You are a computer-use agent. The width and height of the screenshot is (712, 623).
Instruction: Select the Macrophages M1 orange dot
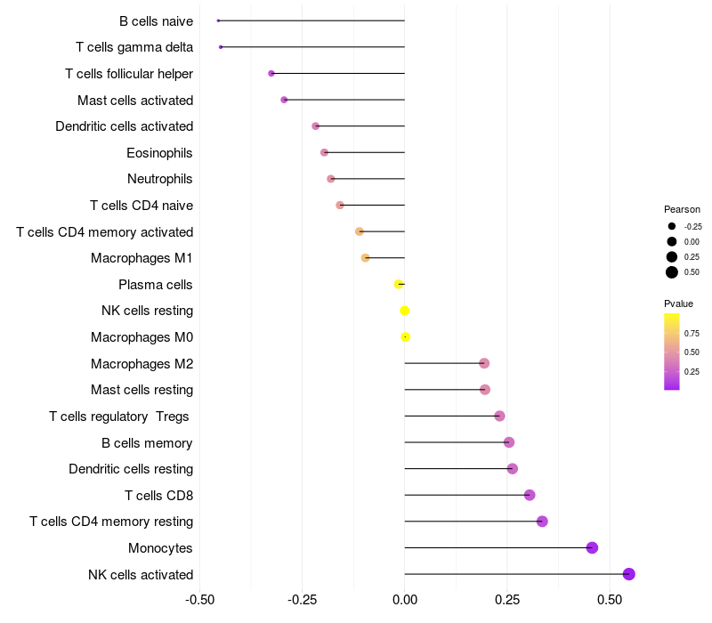365,258
